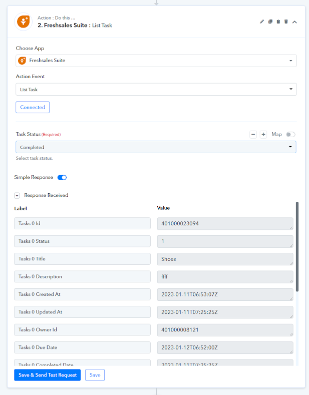Image resolution: width=309 pixels, height=395 pixels.
Task: Click the value 2023-01-11T06:53:07Z
Action: click(x=225, y=294)
